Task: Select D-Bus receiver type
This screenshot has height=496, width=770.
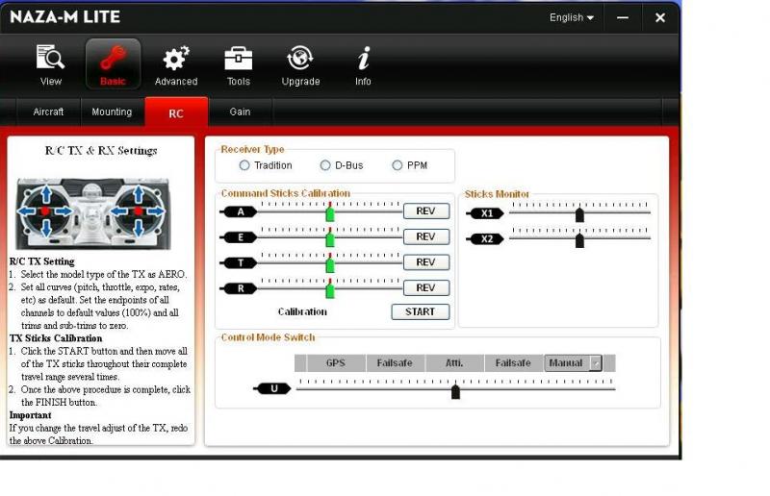Action: pos(325,165)
